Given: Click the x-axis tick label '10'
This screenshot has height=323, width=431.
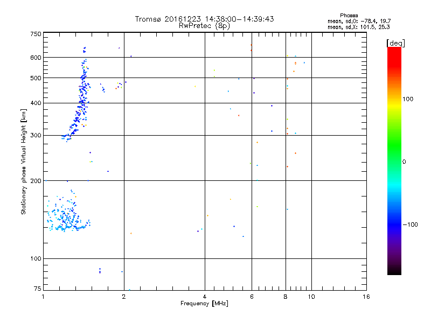Looking at the screenshot, I should coord(311,297).
